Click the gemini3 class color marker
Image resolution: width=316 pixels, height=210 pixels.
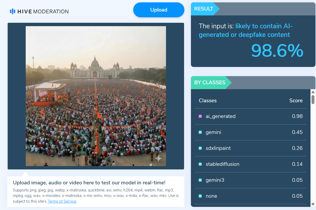pos(200,180)
